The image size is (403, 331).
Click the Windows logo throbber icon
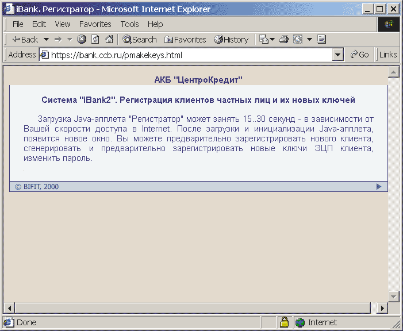click(389, 24)
